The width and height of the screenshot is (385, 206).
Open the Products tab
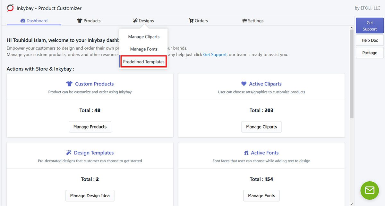89,21
